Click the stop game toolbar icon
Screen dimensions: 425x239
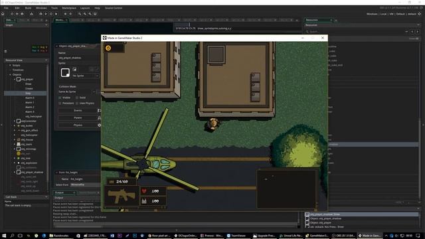pyautogui.click(x=51, y=14)
